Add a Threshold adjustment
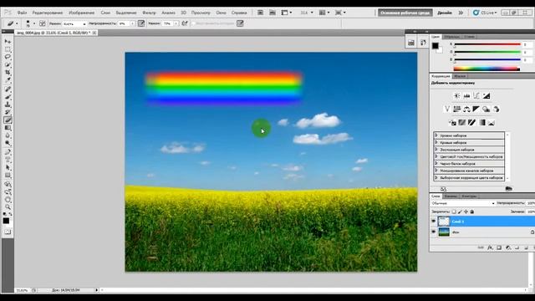 point(471,123)
